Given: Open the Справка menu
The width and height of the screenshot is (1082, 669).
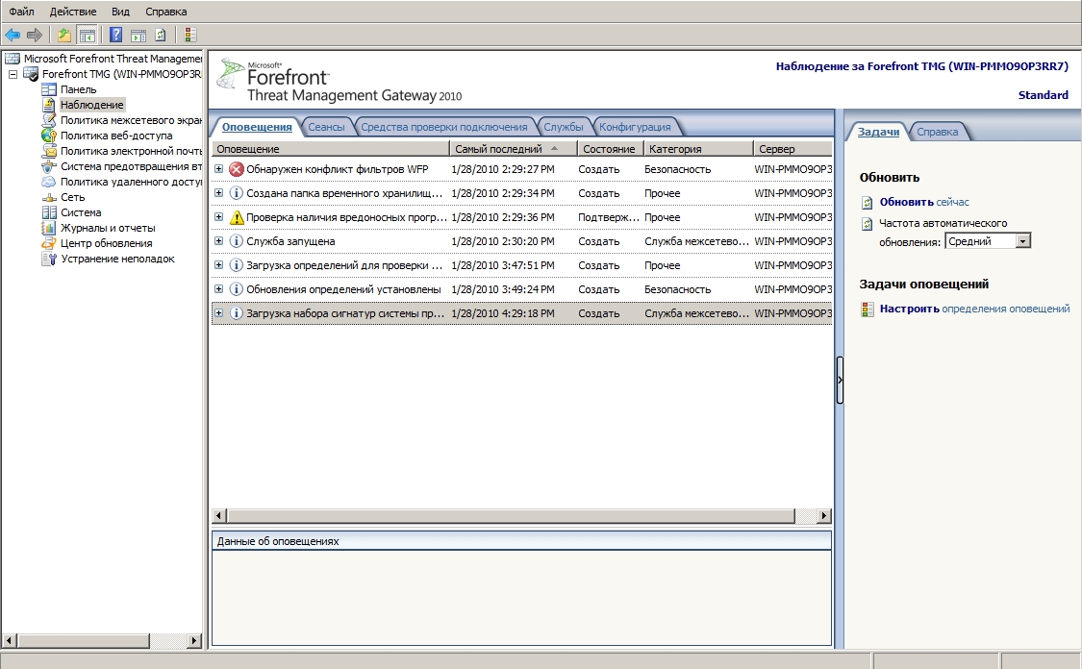Looking at the screenshot, I should pyautogui.click(x=166, y=11).
